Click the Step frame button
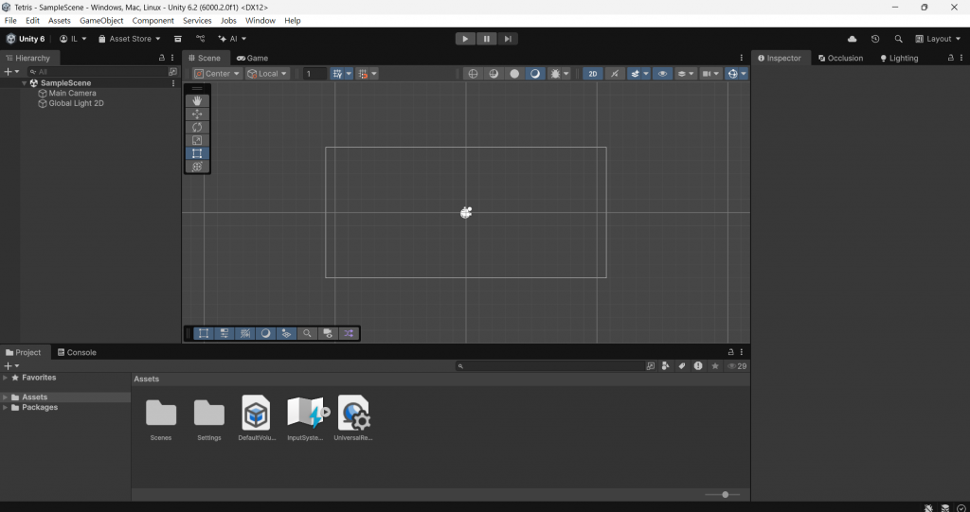Image resolution: width=970 pixels, height=512 pixels. pos(508,39)
